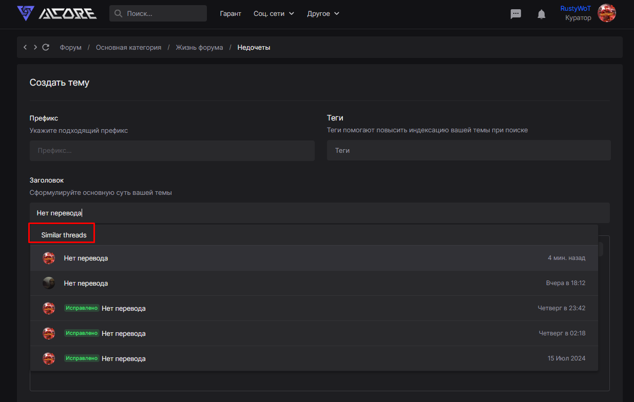Expand the Соц. сети dropdown
The width and height of the screenshot is (634, 402).
click(274, 13)
